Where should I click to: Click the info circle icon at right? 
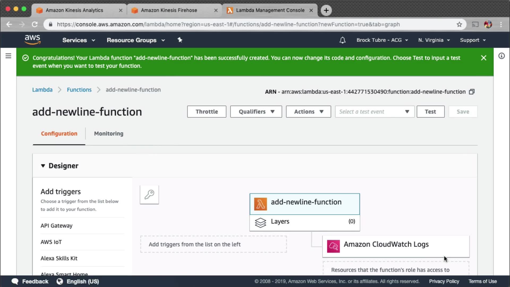tap(501, 56)
